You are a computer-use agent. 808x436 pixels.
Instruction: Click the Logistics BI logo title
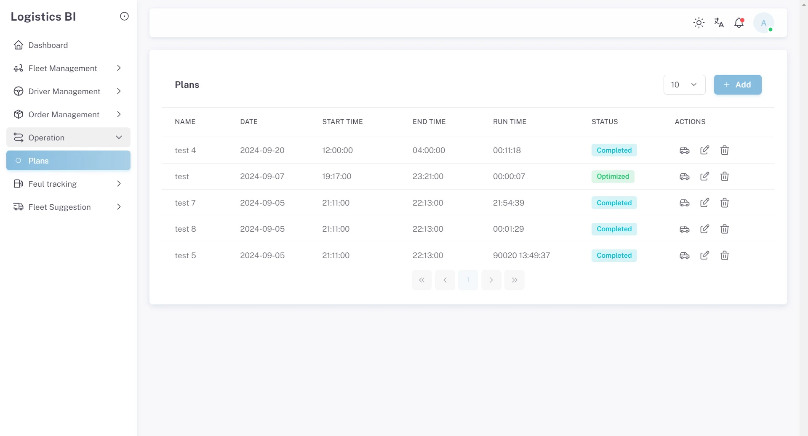click(43, 16)
